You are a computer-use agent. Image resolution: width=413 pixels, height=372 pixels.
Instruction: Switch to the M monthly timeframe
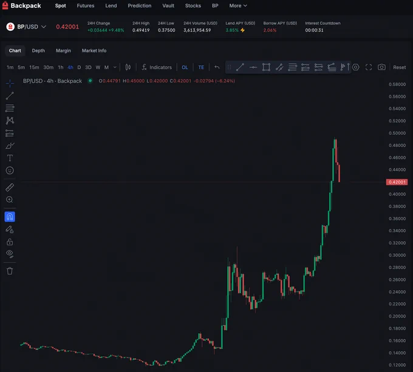(106, 67)
